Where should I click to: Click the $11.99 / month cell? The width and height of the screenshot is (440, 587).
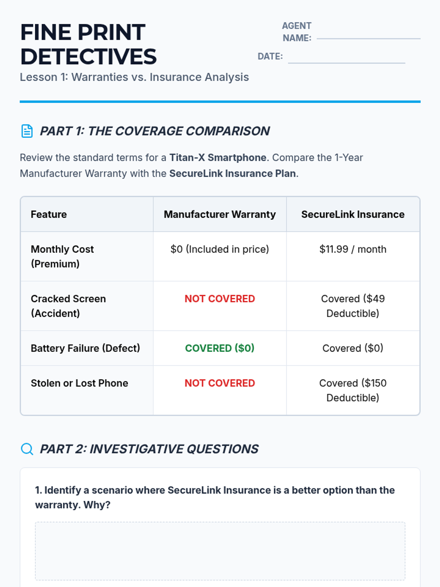(353, 249)
